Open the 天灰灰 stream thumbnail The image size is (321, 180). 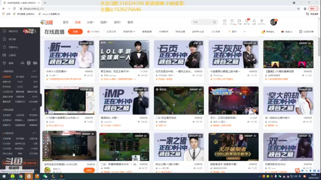tap(234, 54)
